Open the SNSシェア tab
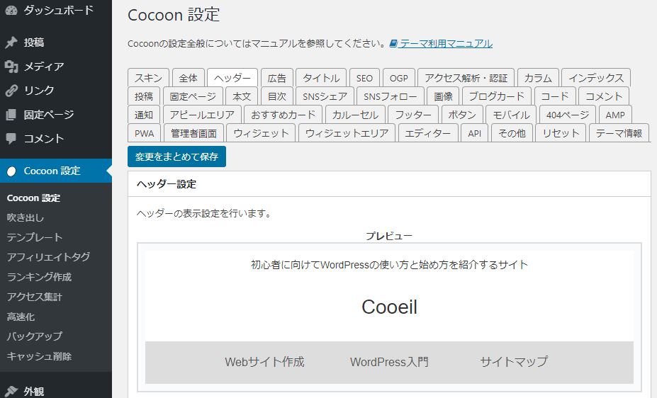The height and width of the screenshot is (398, 657). (x=325, y=96)
